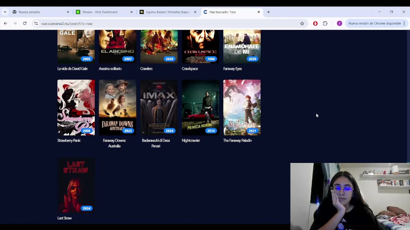The image size is (410, 230).
Task: Open Asesino solitario poster
Action: (x=118, y=46)
